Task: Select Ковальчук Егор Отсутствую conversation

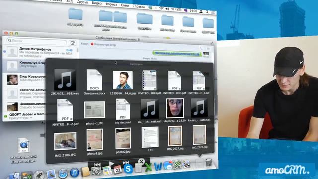Action: pos(24,66)
